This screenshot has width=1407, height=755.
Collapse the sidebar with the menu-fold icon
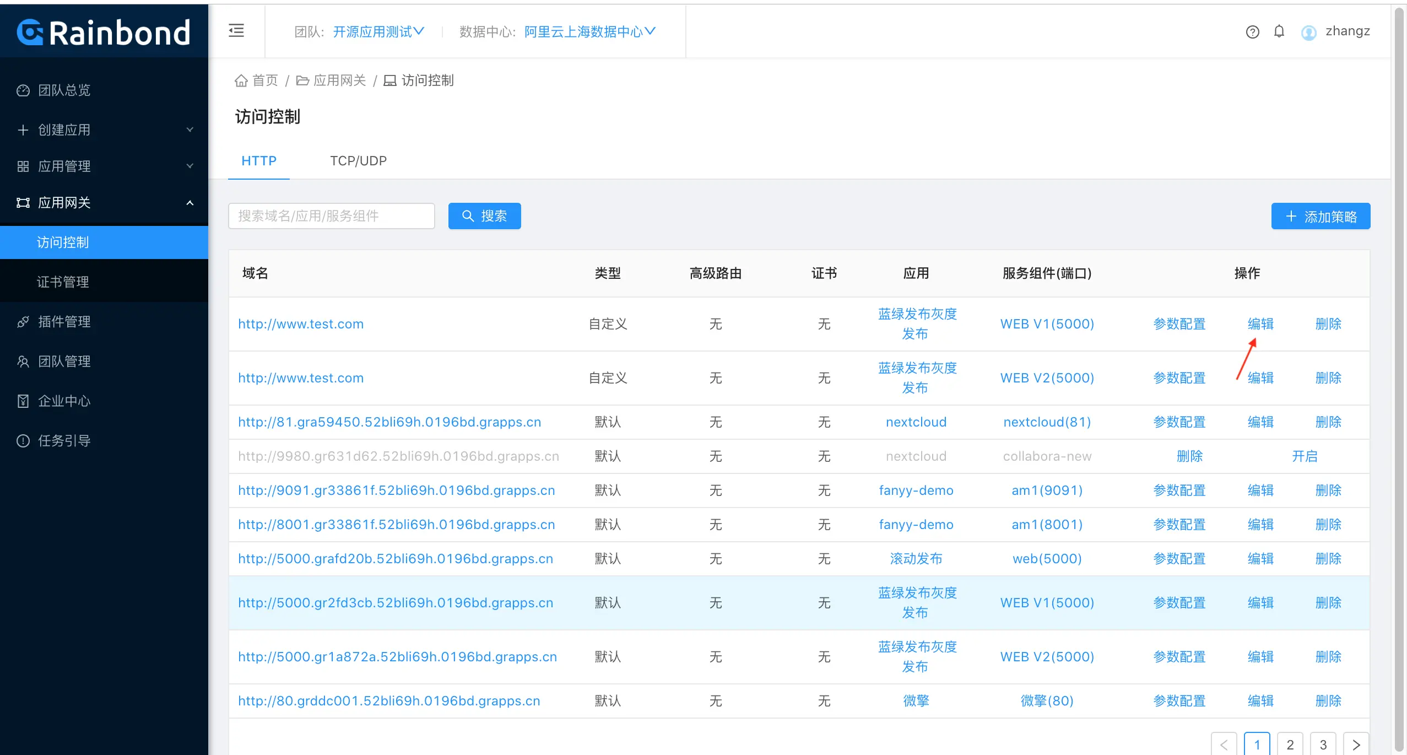point(236,31)
